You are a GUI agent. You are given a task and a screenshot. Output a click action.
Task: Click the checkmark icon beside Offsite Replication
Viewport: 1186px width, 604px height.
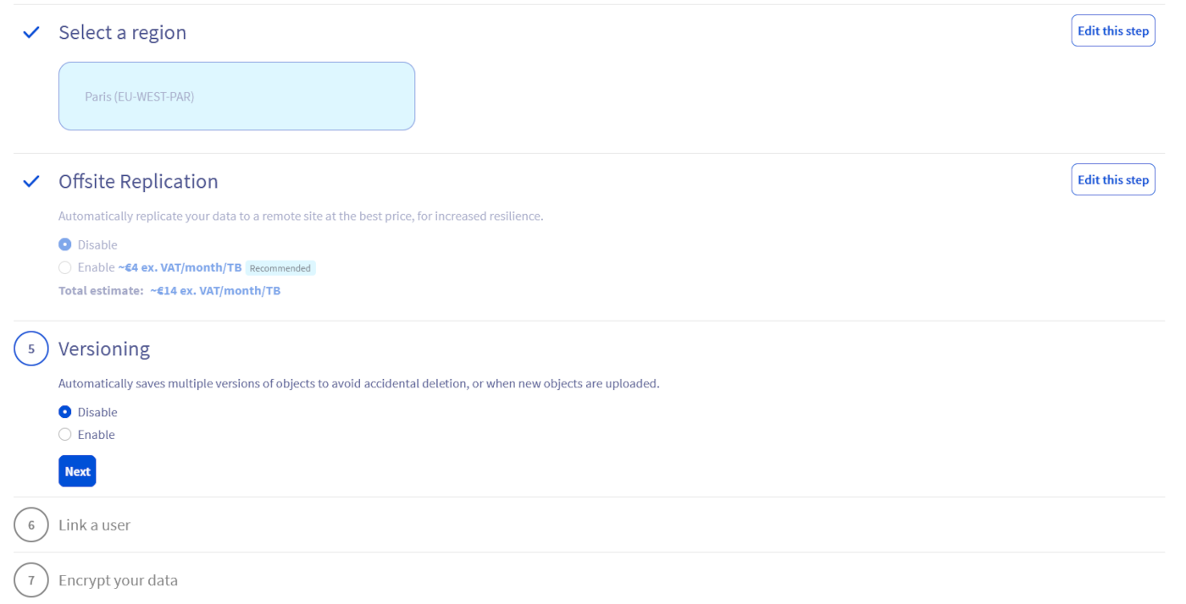[x=30, y=181]
